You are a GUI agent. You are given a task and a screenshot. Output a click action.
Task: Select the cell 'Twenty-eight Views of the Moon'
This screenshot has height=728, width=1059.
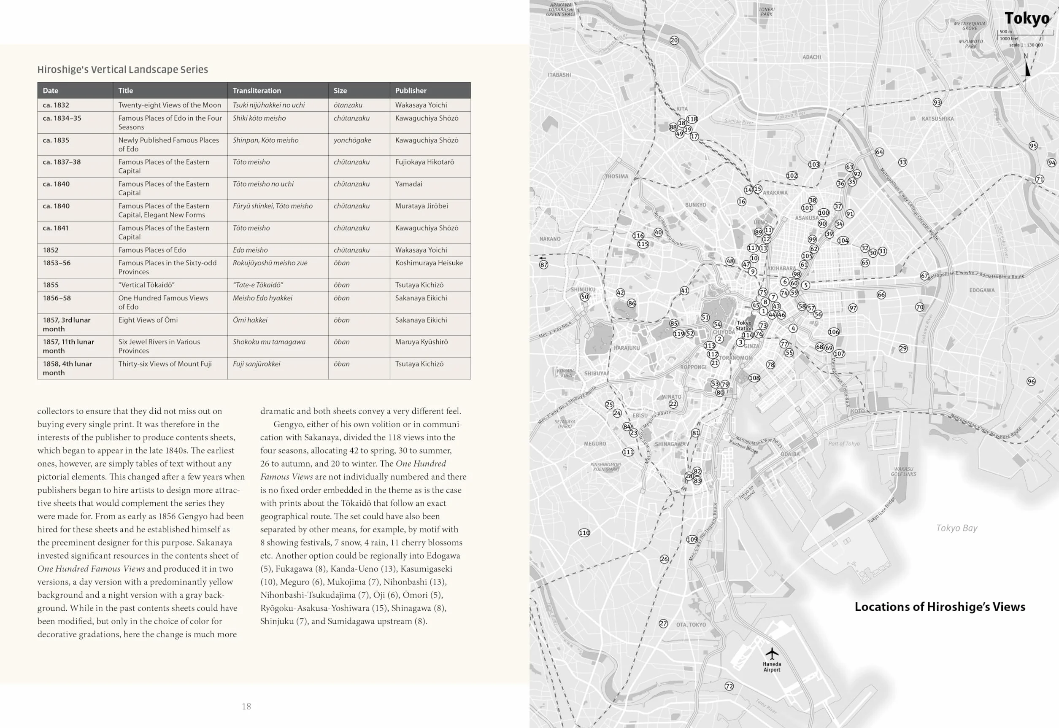tap(170, 105)
